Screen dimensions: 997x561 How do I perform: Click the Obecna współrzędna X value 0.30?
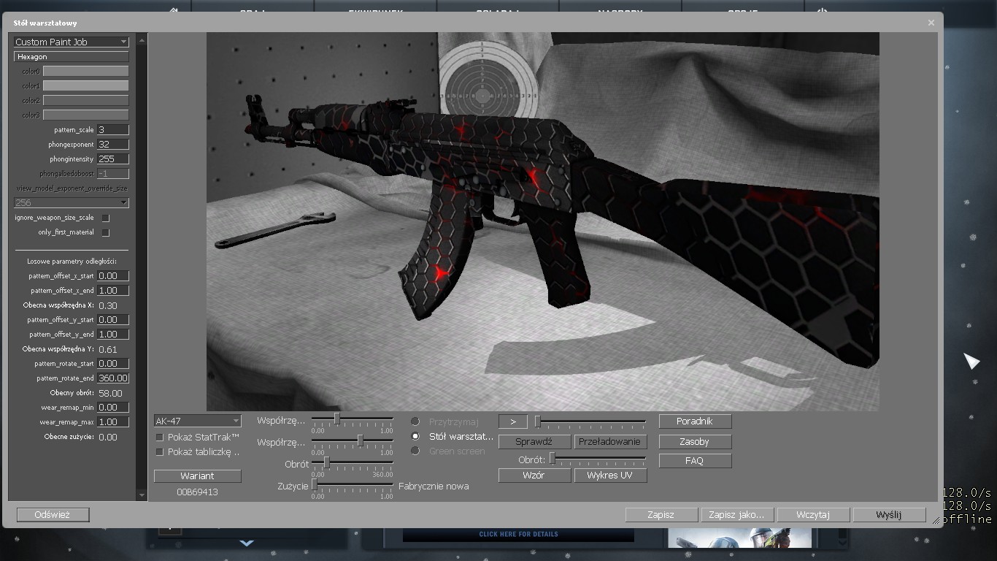(x=108, y=305)
